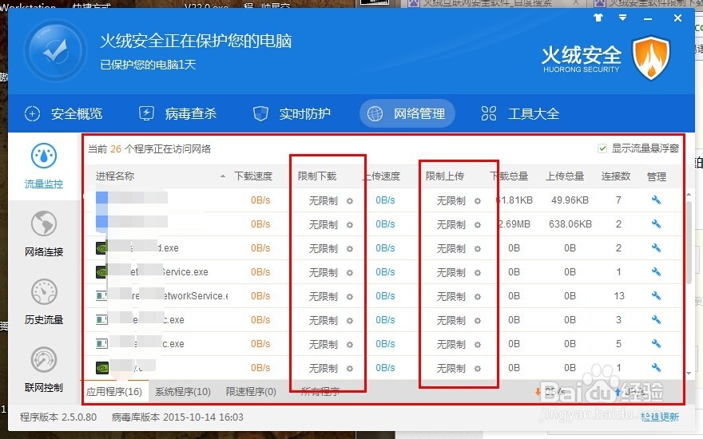Viewport: 703px width, 439px height.
Task: Click 病毒库版本 2015-10-14 16:03 text
Action: point(177,417)
